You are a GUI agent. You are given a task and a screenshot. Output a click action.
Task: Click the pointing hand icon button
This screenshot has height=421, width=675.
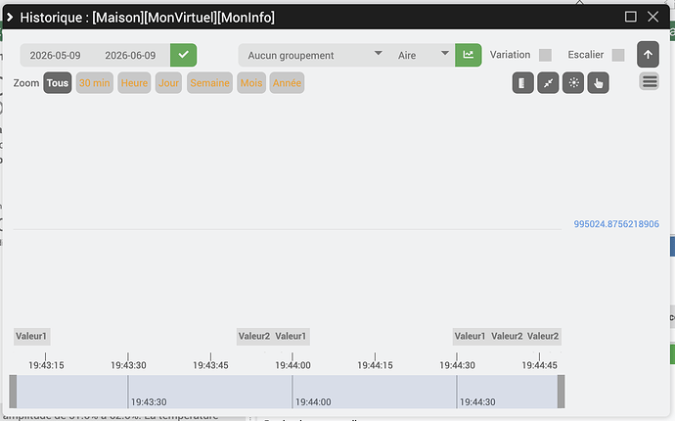[x=599, y=83]
